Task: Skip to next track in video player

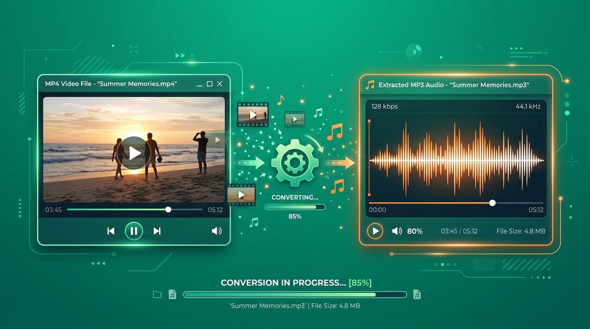Action: pyautogui.click(x=157, y=231)
